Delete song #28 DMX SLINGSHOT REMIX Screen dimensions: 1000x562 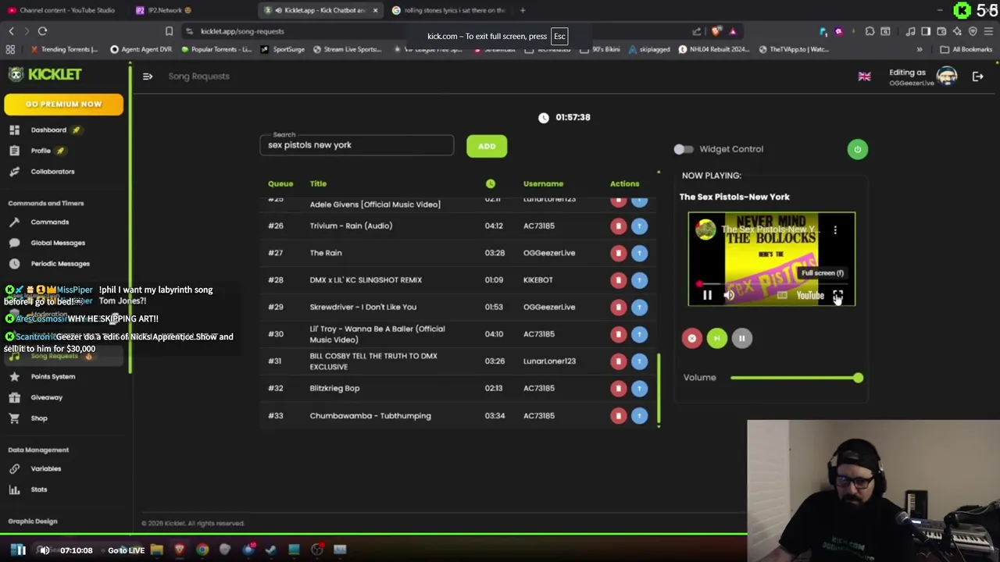click(x=618, y=279)
